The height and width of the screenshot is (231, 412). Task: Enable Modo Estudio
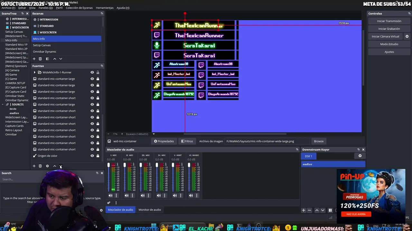click(389, 44)
